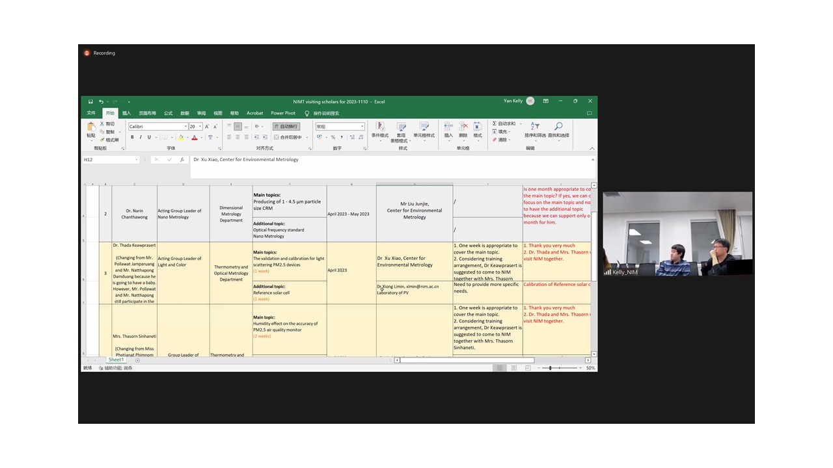833x468 pixels.
Task: Toggle Bold formatting
Action: (132, 137)
